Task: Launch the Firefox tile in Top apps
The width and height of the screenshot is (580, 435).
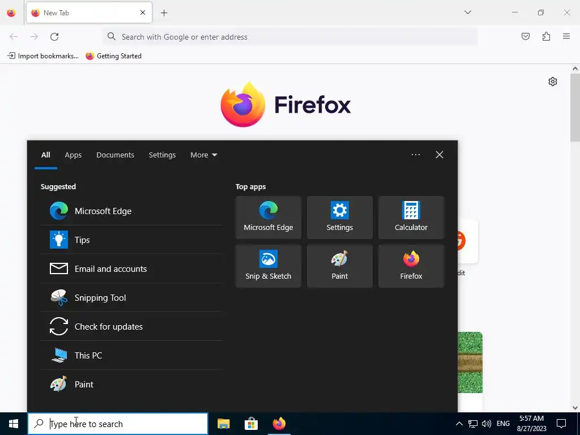Action: (411, 266)
